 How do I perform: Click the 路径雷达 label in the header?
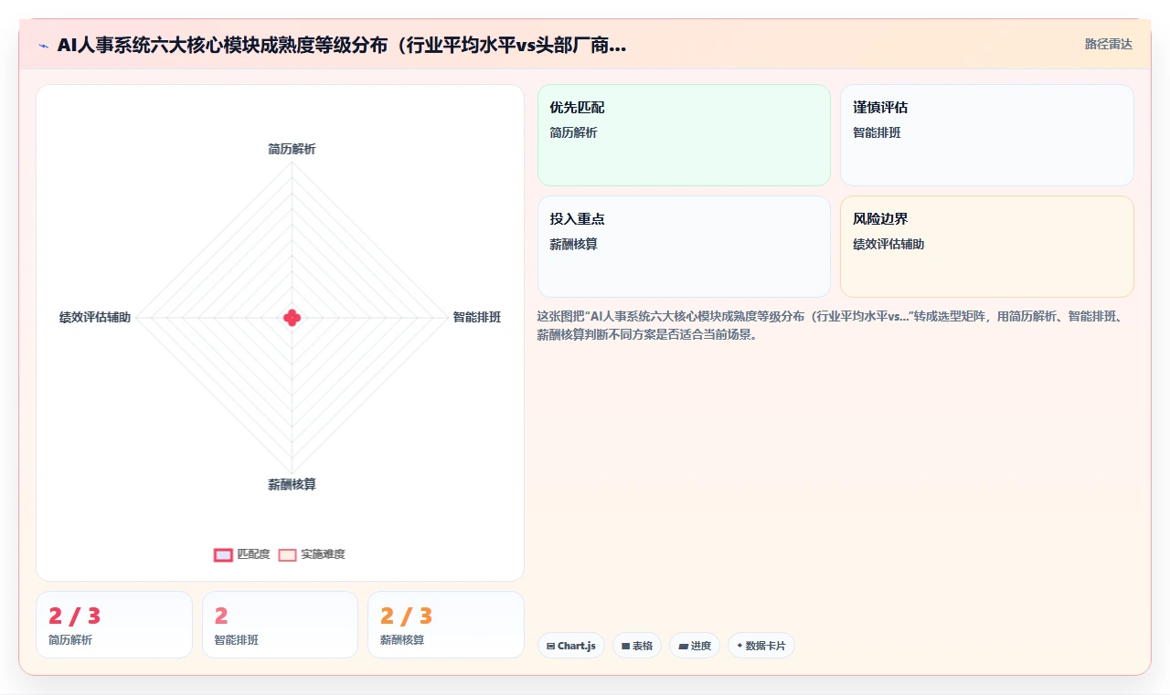[1108, 44]
